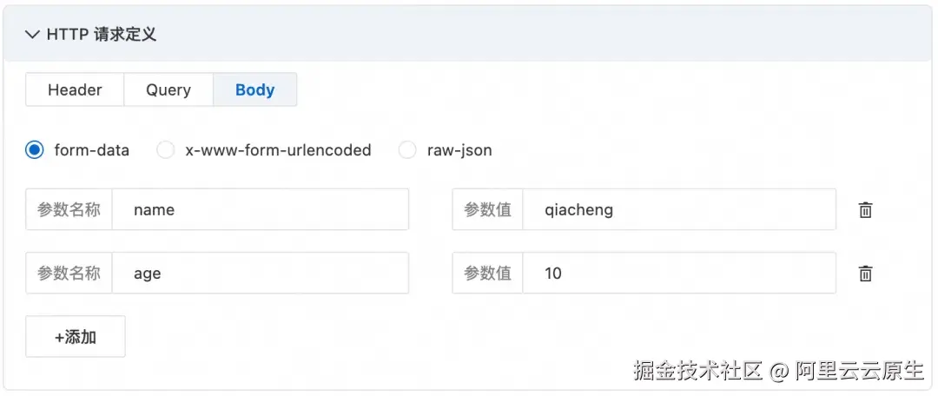The height and width of the screenshot is (396, 938).
Task: Delete the name parameter row
Action: (865, 210)
